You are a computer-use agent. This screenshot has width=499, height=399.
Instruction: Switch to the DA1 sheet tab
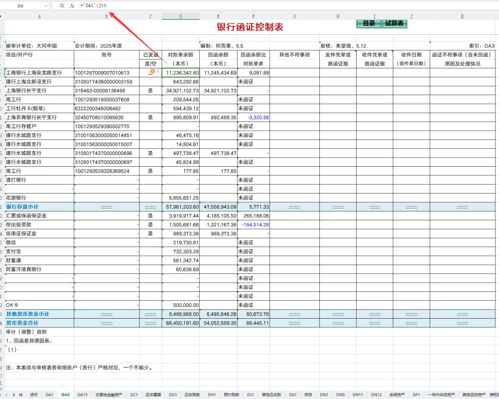coord(49,394)
